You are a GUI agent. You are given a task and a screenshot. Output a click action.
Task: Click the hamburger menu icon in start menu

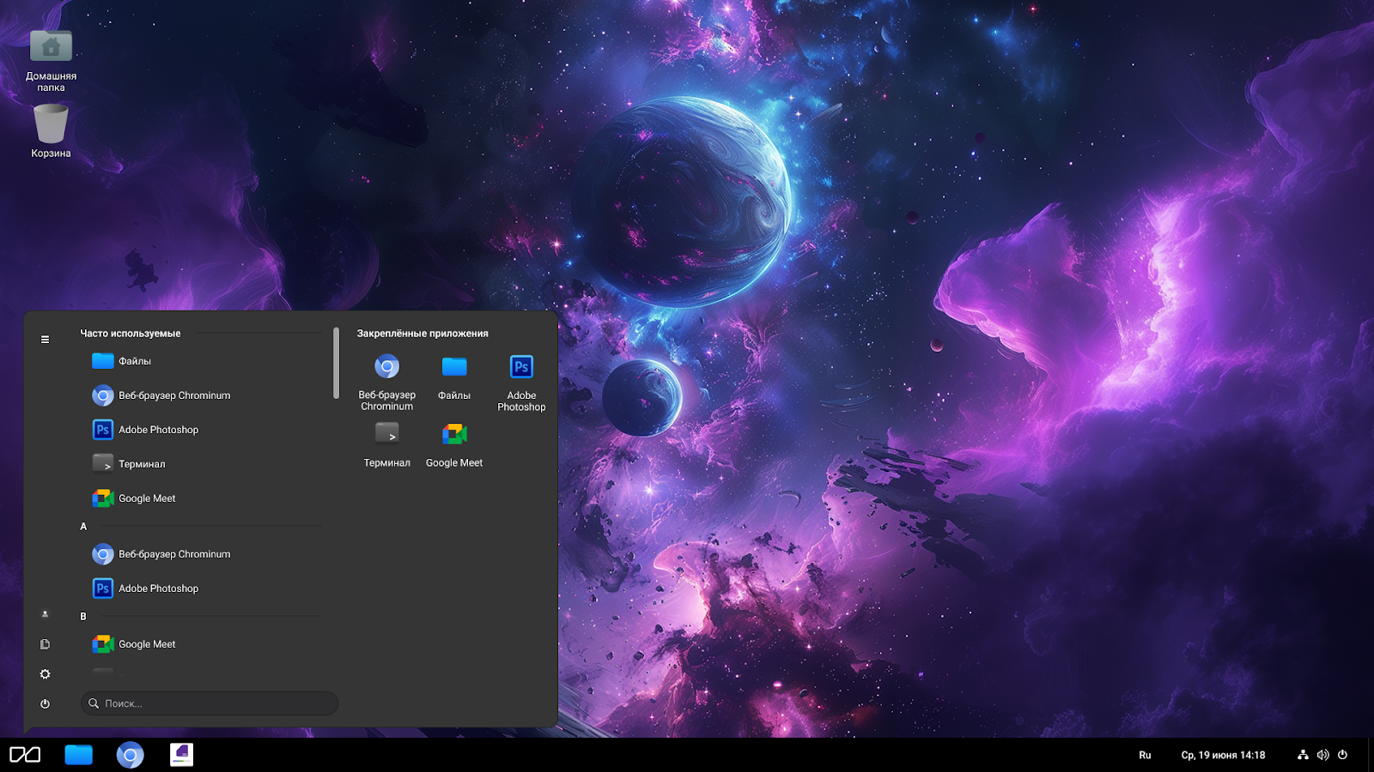click(x=45, y=340)
